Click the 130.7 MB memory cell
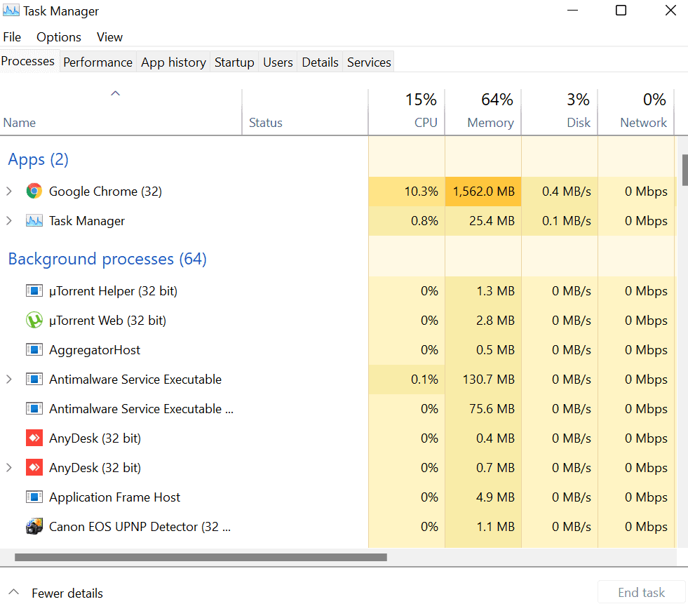Screen dimensions: 688x611 pyautogui.click(x=483, y=380)
